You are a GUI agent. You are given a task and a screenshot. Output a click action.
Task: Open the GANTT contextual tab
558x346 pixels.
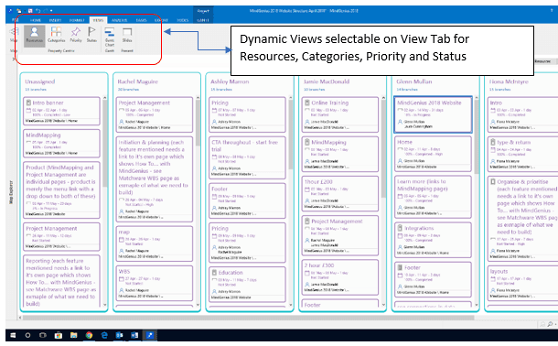tap(203, 20)
